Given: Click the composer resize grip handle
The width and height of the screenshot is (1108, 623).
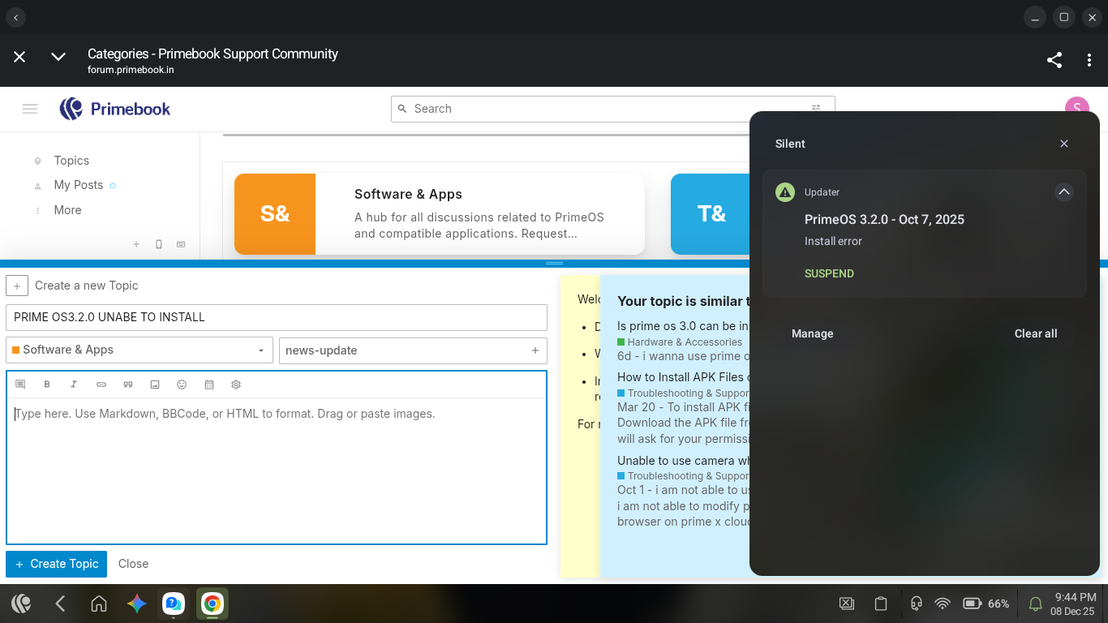Looking at the screenshot, I should click(x=554, y=264).
